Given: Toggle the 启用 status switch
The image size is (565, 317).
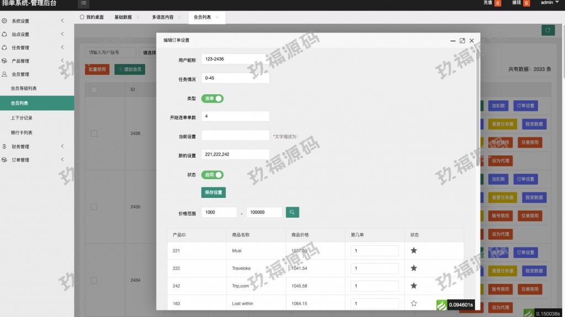Looking at the screenshot, I should point(212,175).
